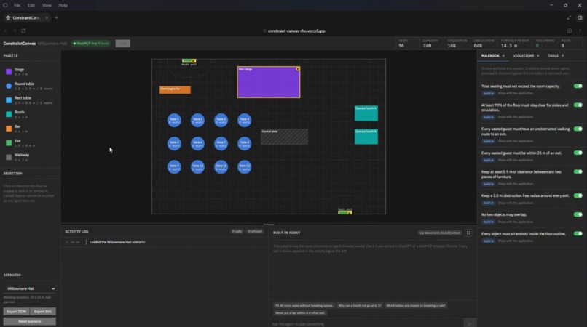Image resolution: width=587 pixels, height=327 pixels.
Task: Close the ConstraintCanvas browser tab
Action: coord(47,17)
